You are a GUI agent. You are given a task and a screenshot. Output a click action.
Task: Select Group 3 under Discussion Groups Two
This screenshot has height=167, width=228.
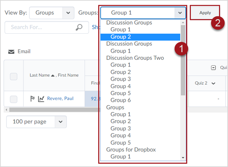tap(120, 79)
